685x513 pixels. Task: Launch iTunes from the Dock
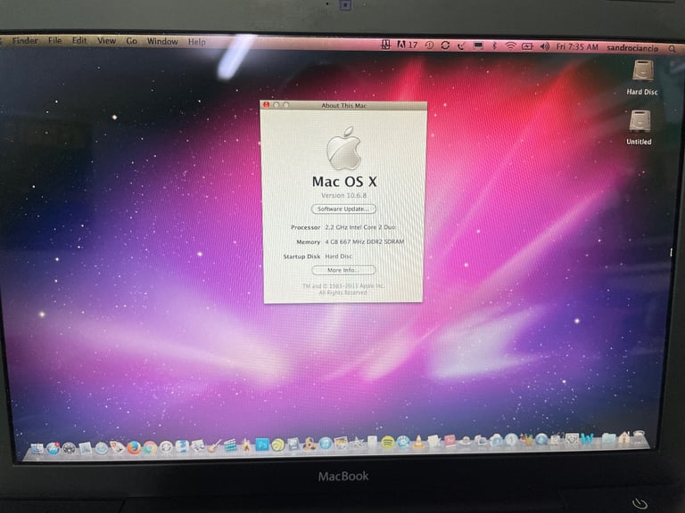pos(326,444)
